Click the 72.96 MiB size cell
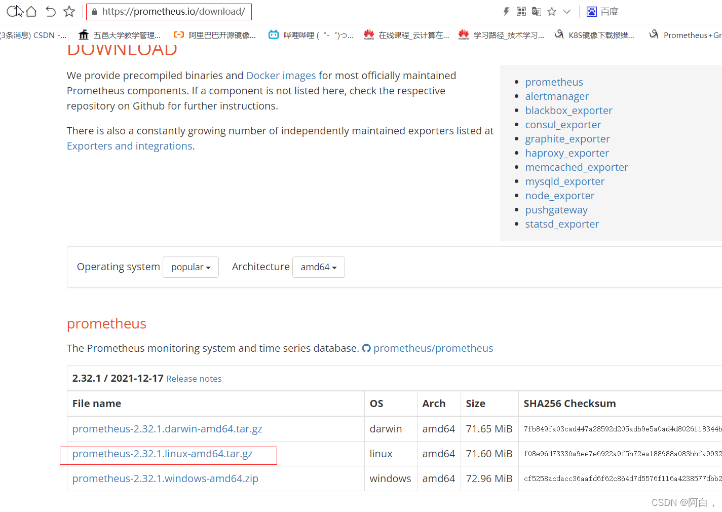722x512 pixels. 489,479
